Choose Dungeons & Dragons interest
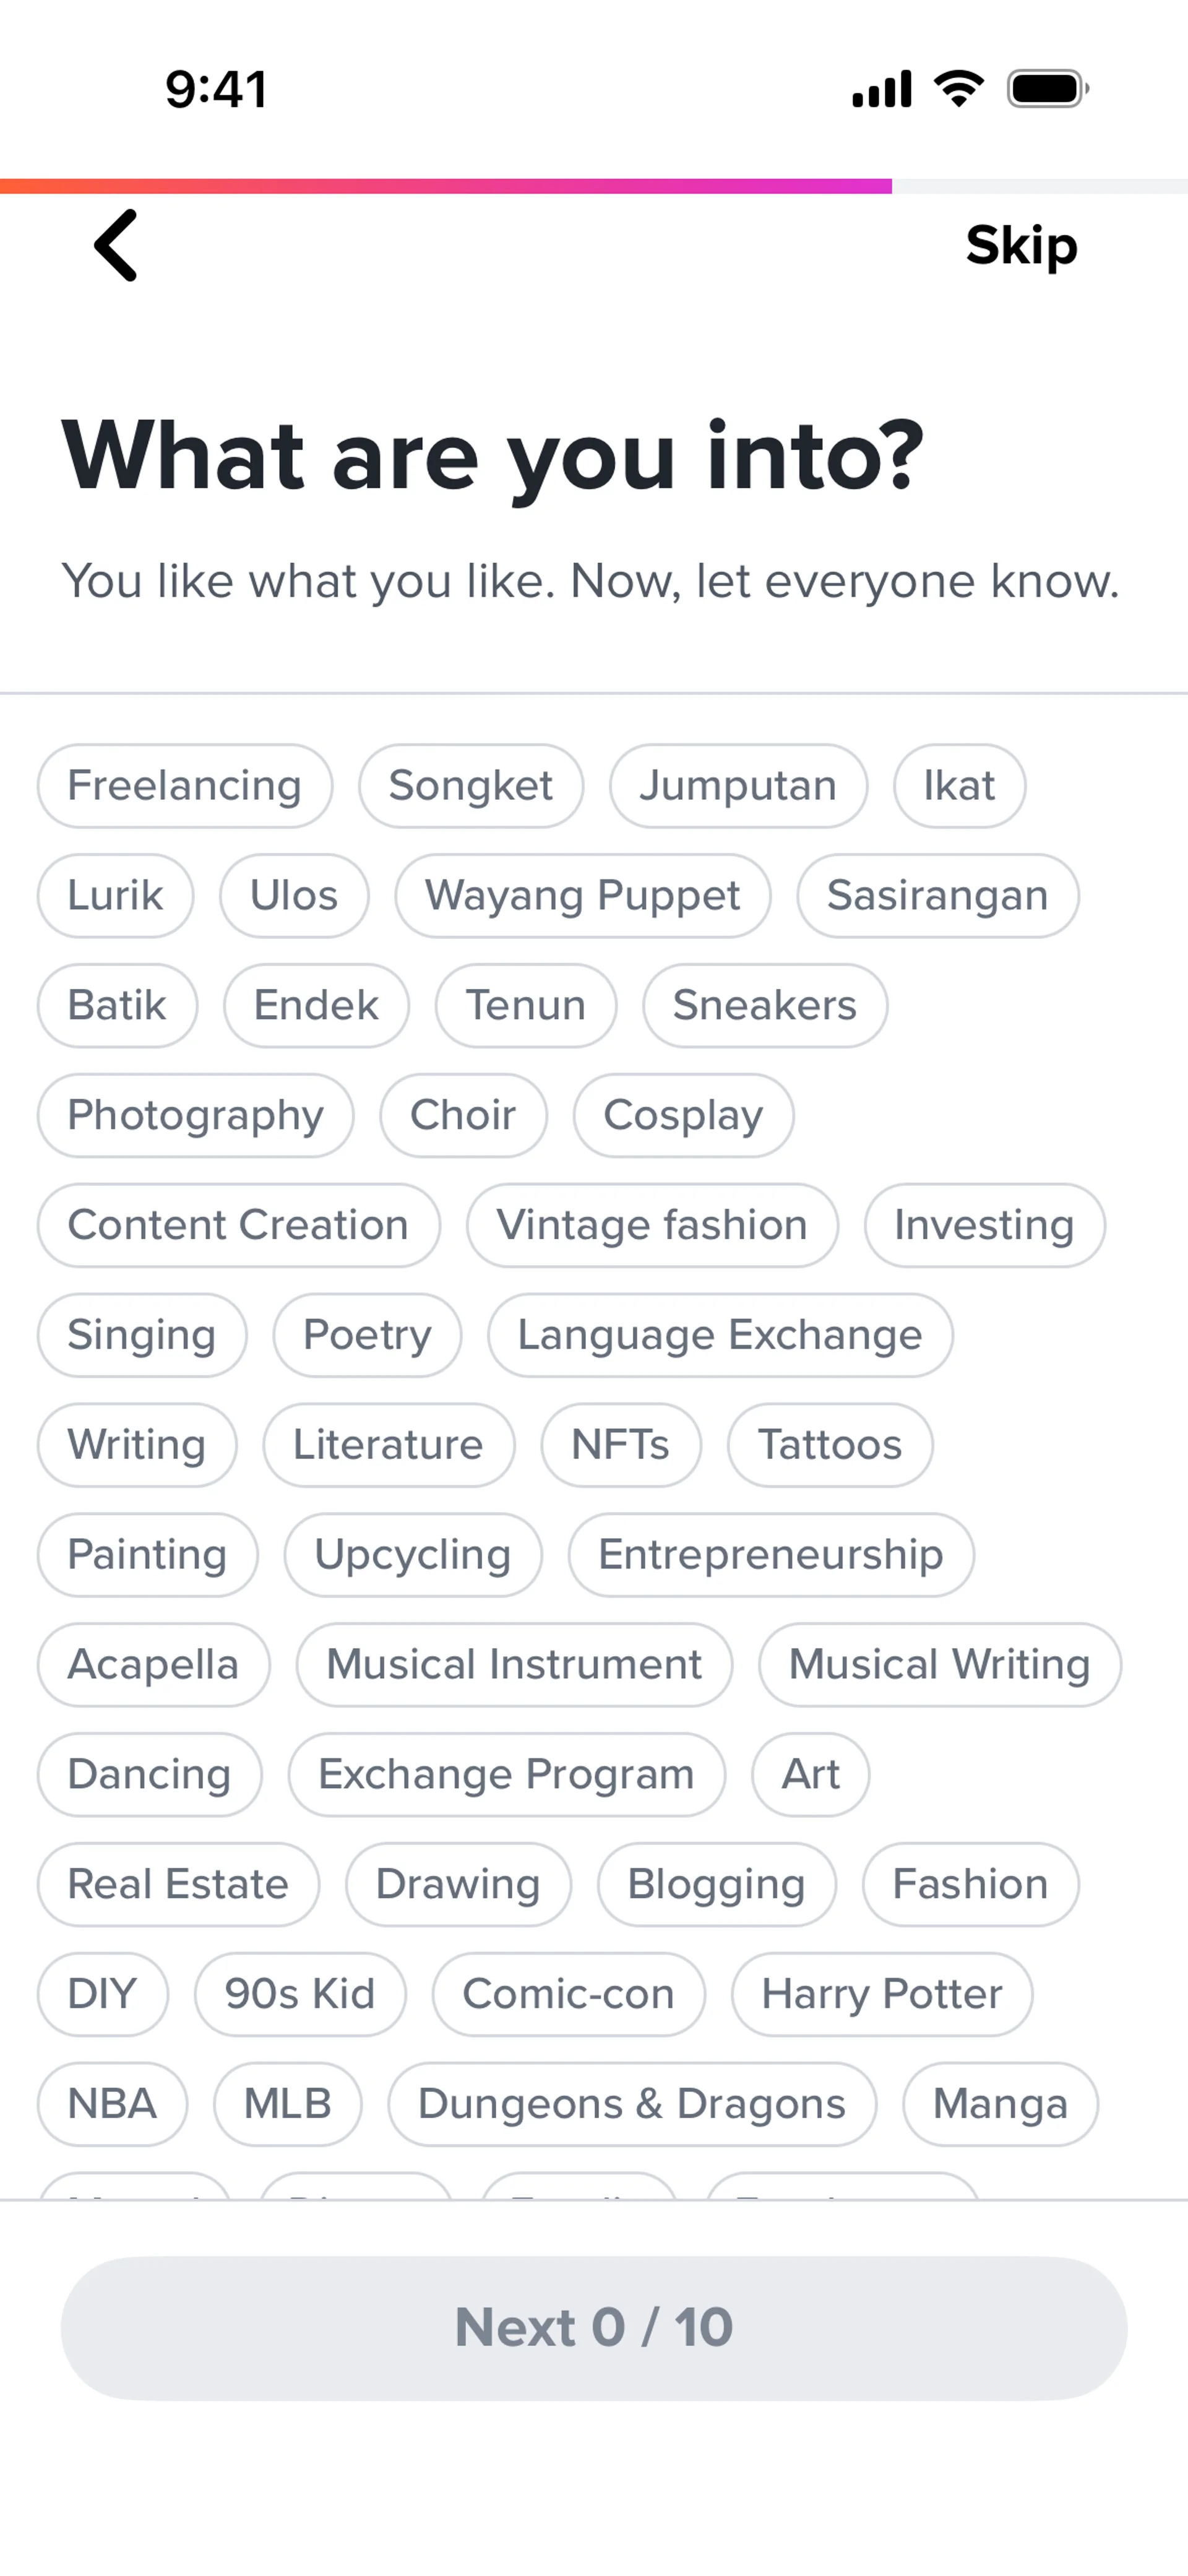The image size is (1188, 2576). point(632,2104)
